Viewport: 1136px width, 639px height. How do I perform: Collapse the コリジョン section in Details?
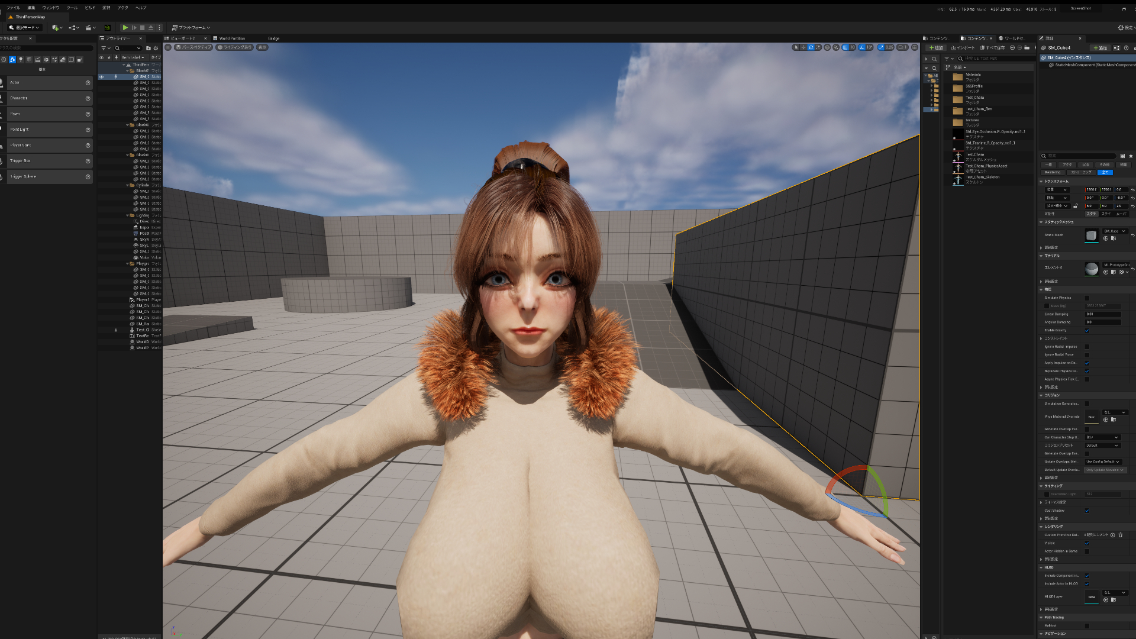point(1041,395)
